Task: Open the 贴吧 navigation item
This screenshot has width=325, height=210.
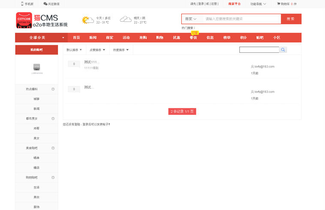Action: click(260, 37)
